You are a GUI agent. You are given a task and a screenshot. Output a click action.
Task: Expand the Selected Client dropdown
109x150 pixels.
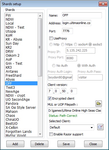pos(72,127)
